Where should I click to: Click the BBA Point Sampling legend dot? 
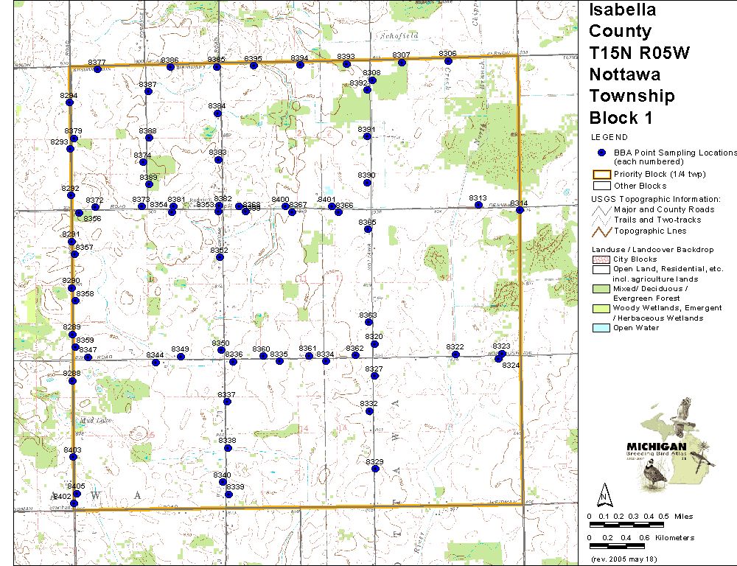[601, 153]
